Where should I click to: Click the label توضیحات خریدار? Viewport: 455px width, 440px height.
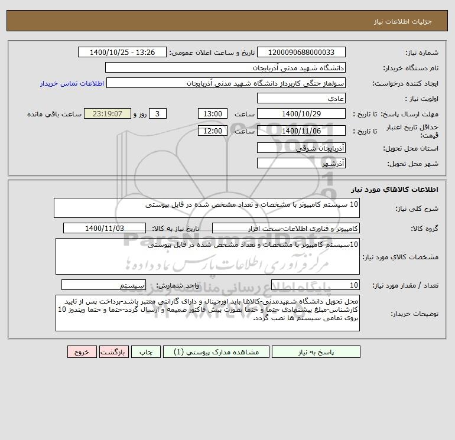coord(415,314)
